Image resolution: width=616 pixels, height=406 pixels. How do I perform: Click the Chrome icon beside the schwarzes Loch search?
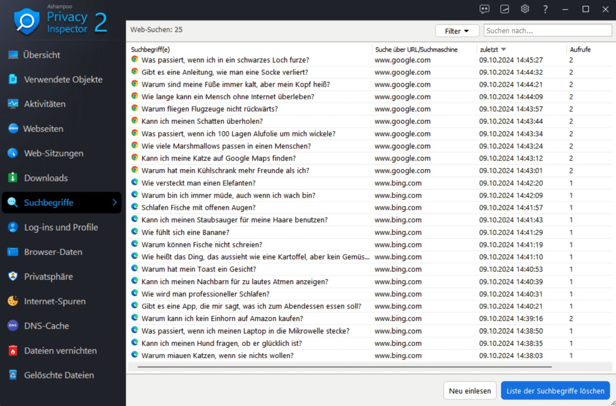(x=134, y=59)
